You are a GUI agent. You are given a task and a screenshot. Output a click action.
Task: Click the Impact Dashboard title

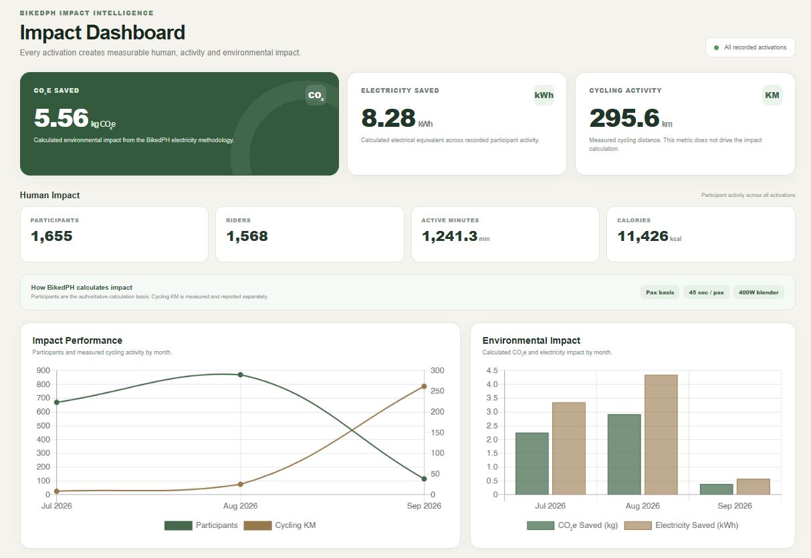tap(102, 33)
